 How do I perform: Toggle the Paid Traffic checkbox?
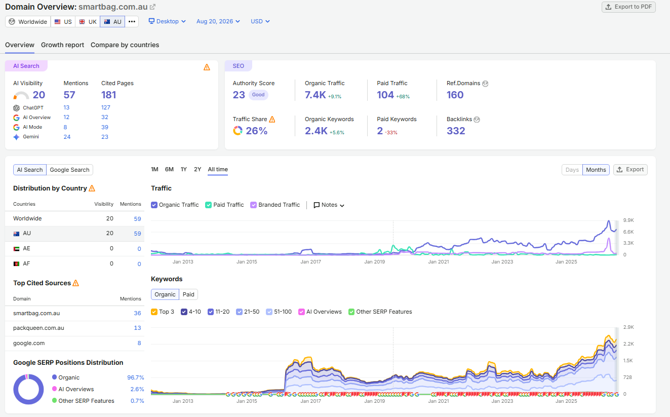[x=208, y=205]
